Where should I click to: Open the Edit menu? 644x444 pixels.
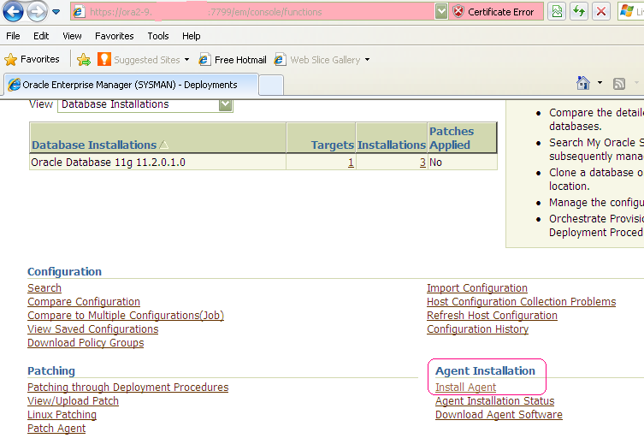(41, 36)
